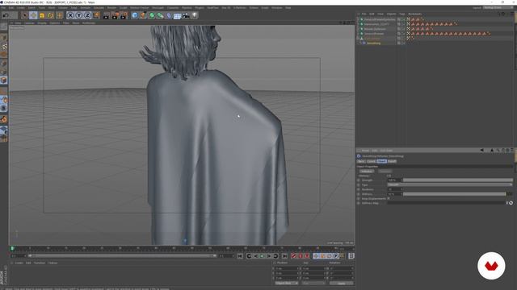
Task: Toggle Rotation keyframe recording icon
Action: point(329,256)
